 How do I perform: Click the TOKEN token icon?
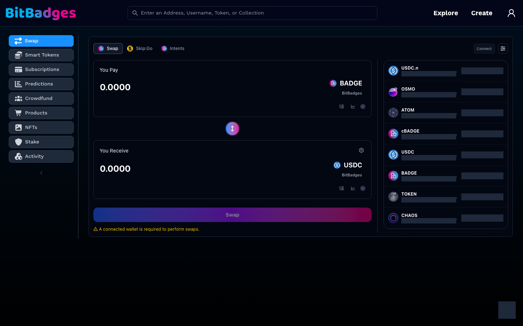393,197
